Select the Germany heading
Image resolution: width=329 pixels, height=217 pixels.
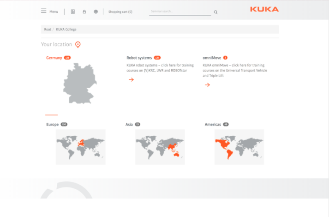click(54, 58)
